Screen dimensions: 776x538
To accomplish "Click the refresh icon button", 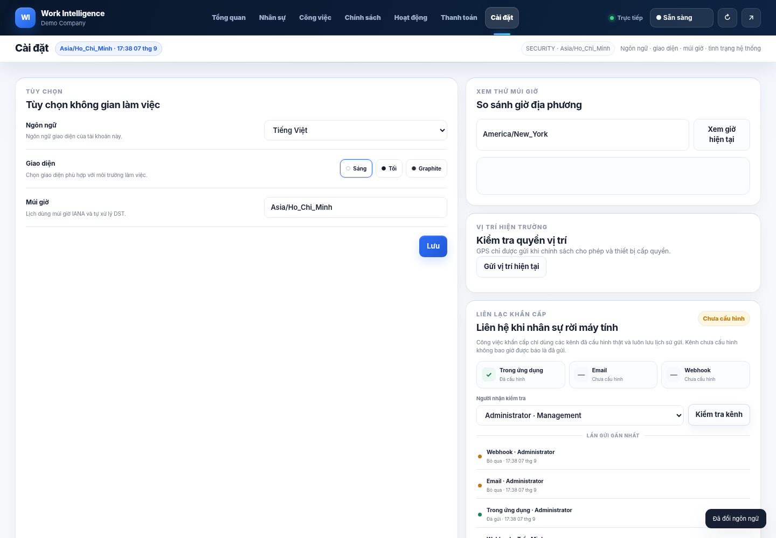I will coord(727,18).
